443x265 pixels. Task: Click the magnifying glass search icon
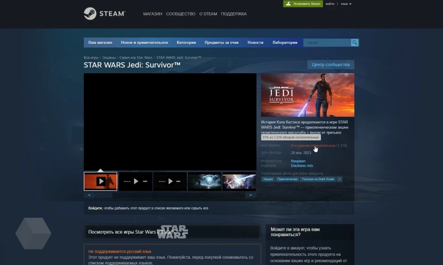pos(354,43)
